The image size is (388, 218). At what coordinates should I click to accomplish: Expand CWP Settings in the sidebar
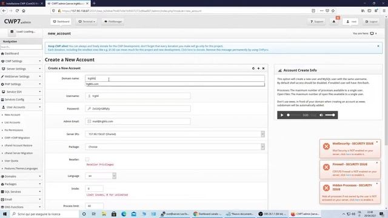21,61
